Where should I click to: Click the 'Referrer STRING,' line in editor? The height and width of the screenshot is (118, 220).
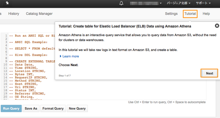point(27,94)
